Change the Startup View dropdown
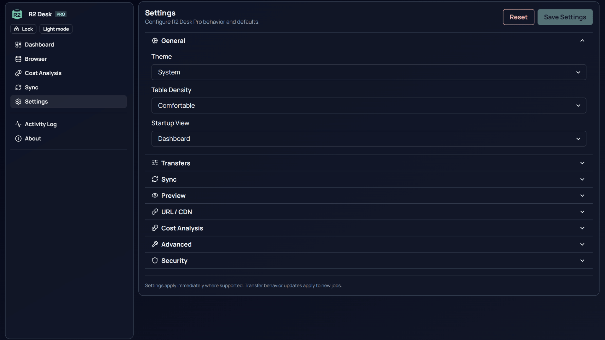The height and width of the screenshot is (340, 605). tap(369, 139)
